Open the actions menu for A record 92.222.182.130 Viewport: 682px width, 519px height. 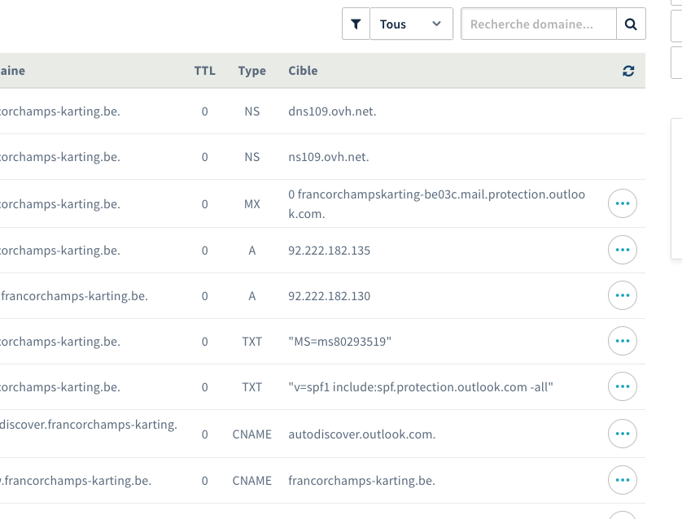[623, 295]
